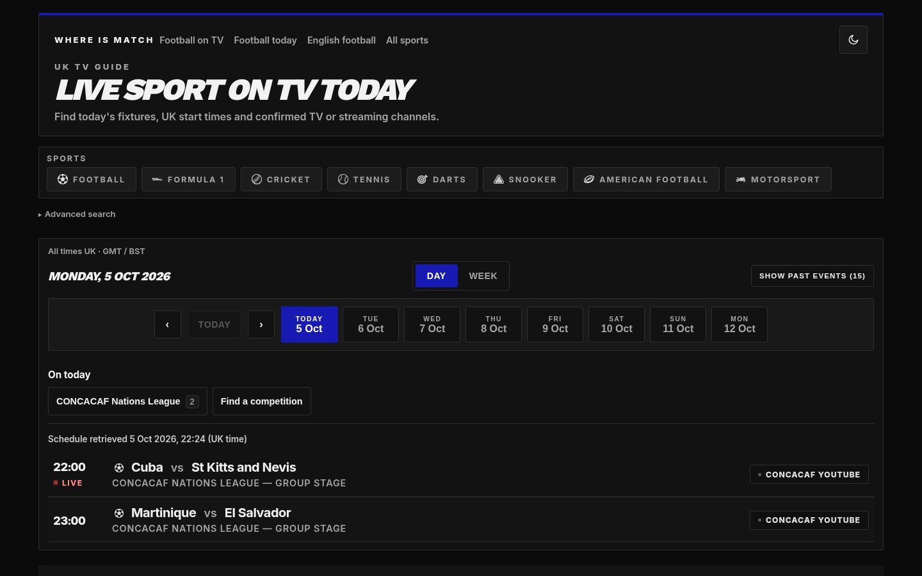Filter by CONCACAF Nations League competition
The height and width of the screenshot is (576, 922).
click(x=127, y=401)
